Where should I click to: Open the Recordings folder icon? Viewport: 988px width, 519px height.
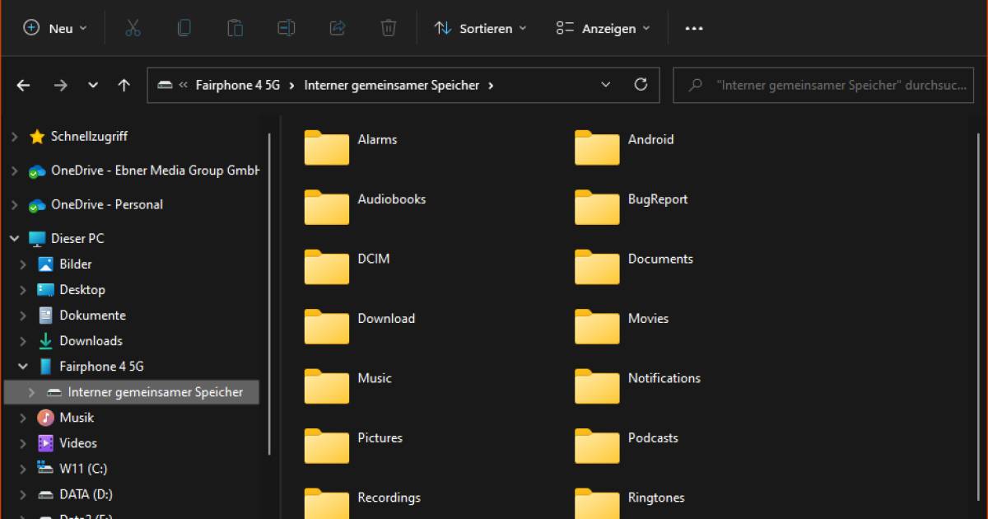[326, 503]
